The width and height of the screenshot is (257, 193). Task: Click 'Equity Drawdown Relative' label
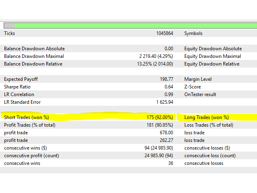pyautogui.click(x=212, y=64)
